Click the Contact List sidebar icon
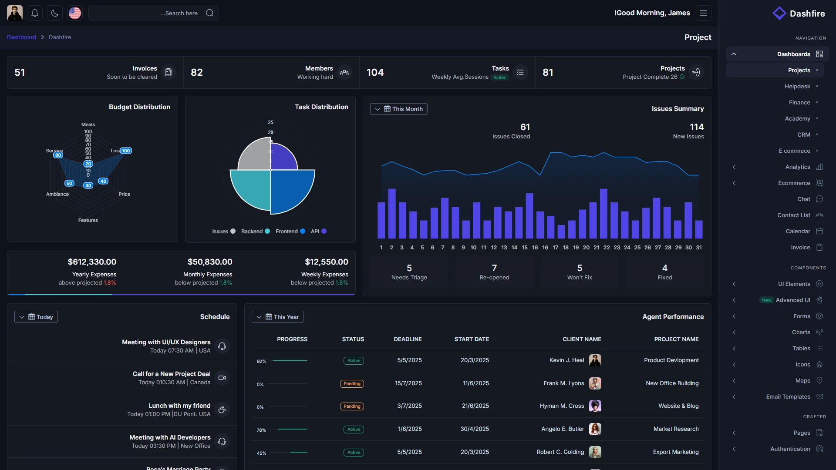 pyautogui.click(x=819, y=215)
